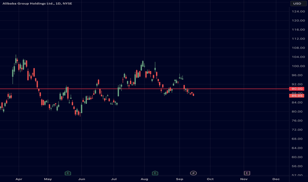Viewport: 308px width, 182px height.
Task: Click the Oct label on the time axis
Action: coord(210,179)
